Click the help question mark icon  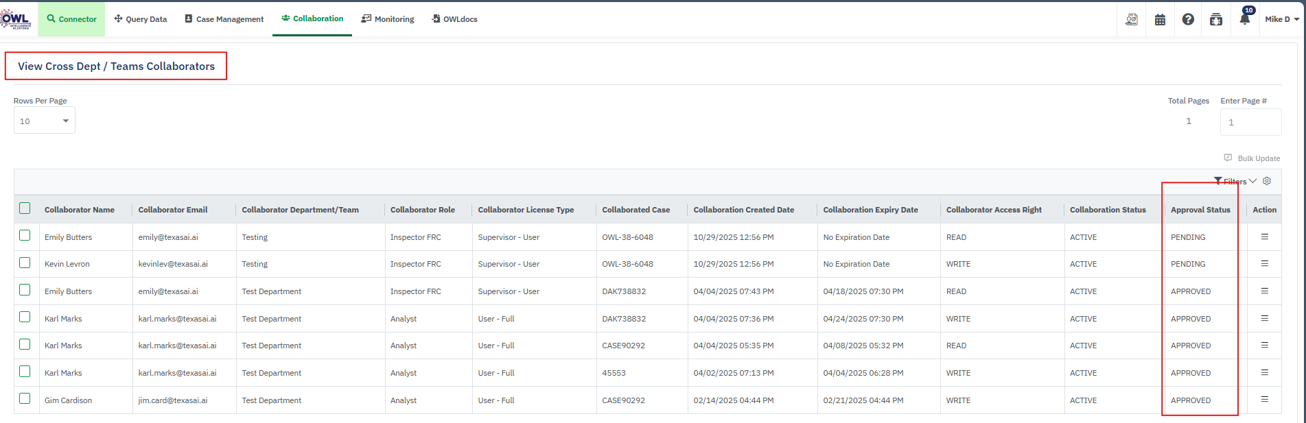pos(1188,20)
